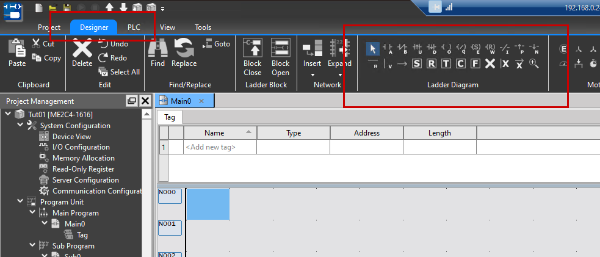Open the Expand network dropdown
This screenshot has width=600, height=257.
point(339,75)
